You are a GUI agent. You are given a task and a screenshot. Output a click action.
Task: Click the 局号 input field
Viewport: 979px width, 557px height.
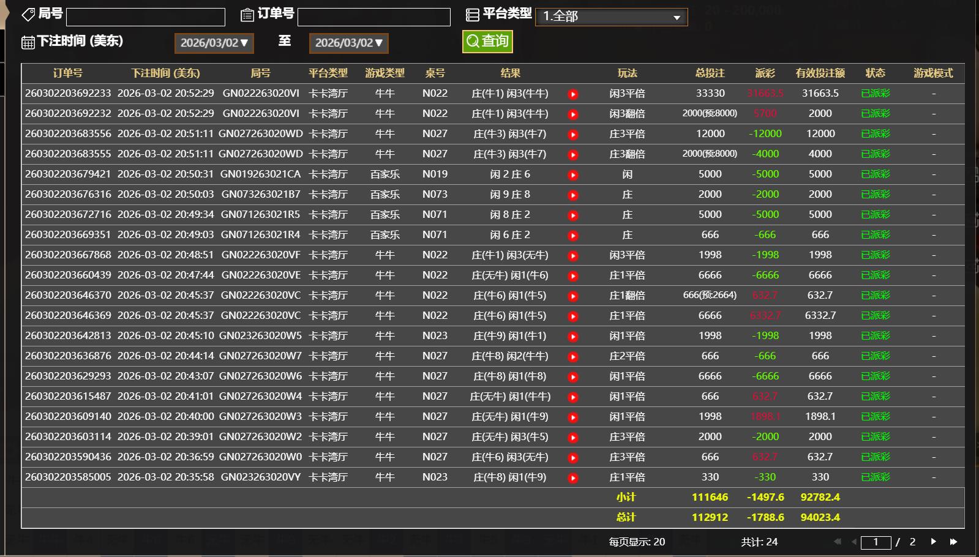146,17
